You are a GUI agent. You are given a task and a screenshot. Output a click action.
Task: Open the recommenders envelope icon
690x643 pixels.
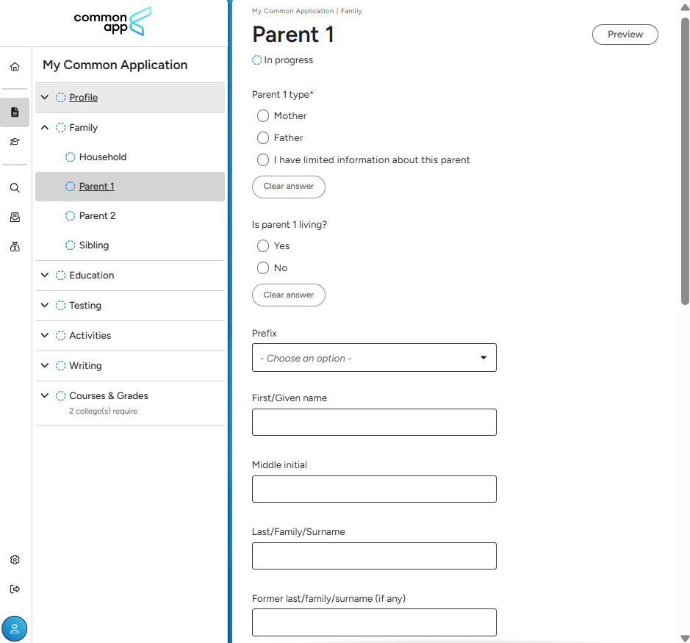15,218
